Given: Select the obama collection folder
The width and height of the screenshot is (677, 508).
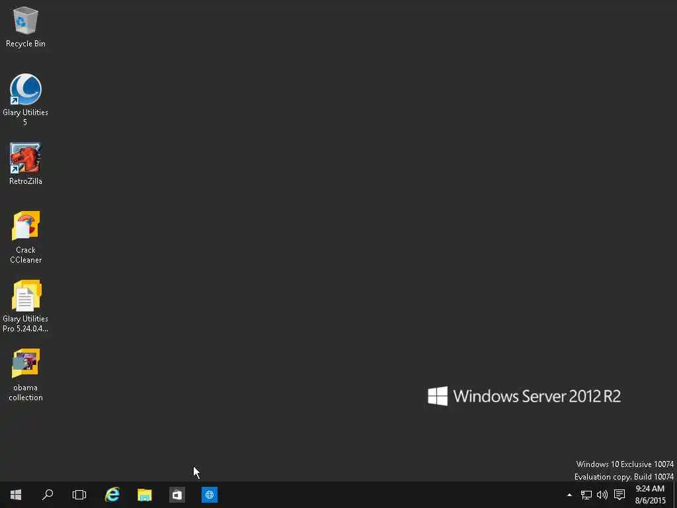Looking at the screenshot, I should pos(26,375).
